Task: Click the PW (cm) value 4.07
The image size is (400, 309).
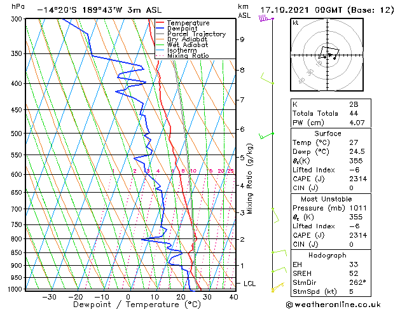Action: tap(357, 123)
